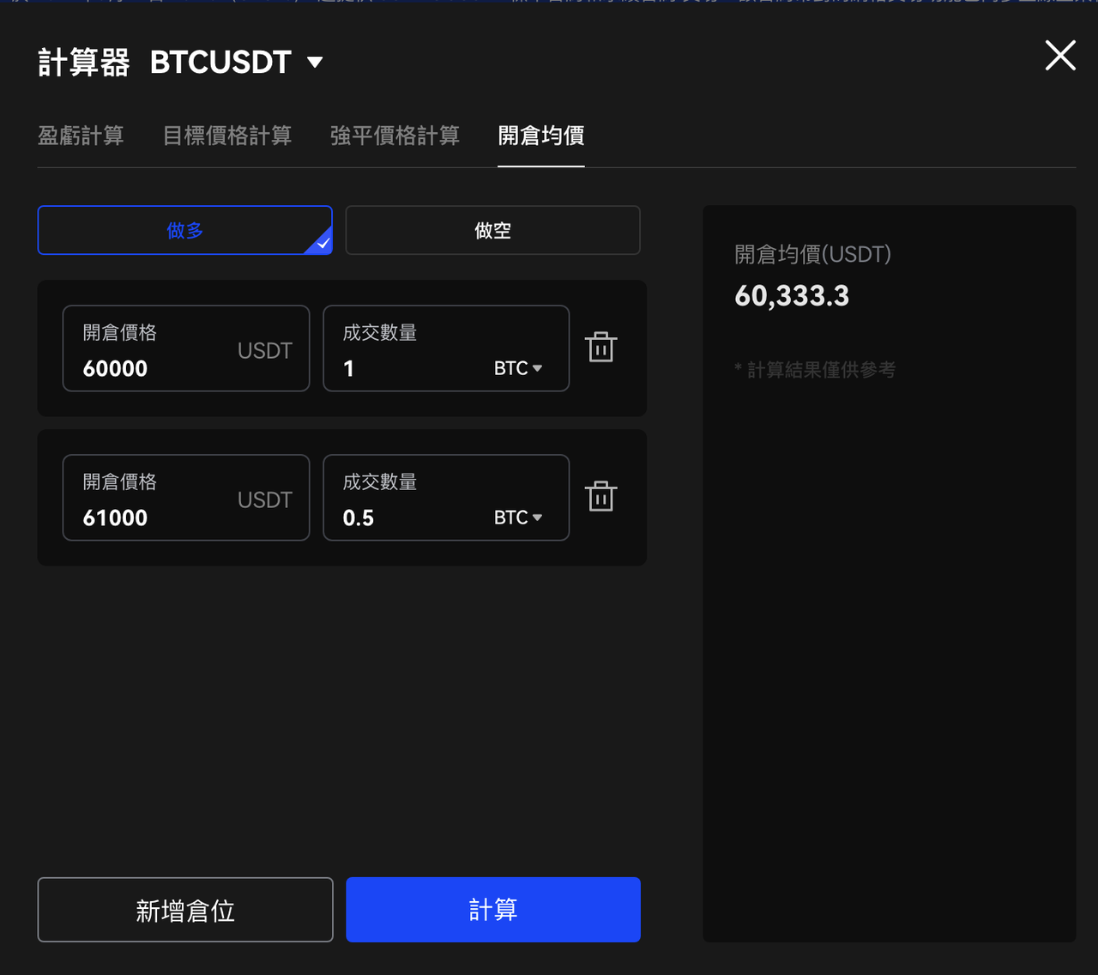The image size is (1098, 975).
Task: Select 做多 (long) direction
Action: pos(184,230)
